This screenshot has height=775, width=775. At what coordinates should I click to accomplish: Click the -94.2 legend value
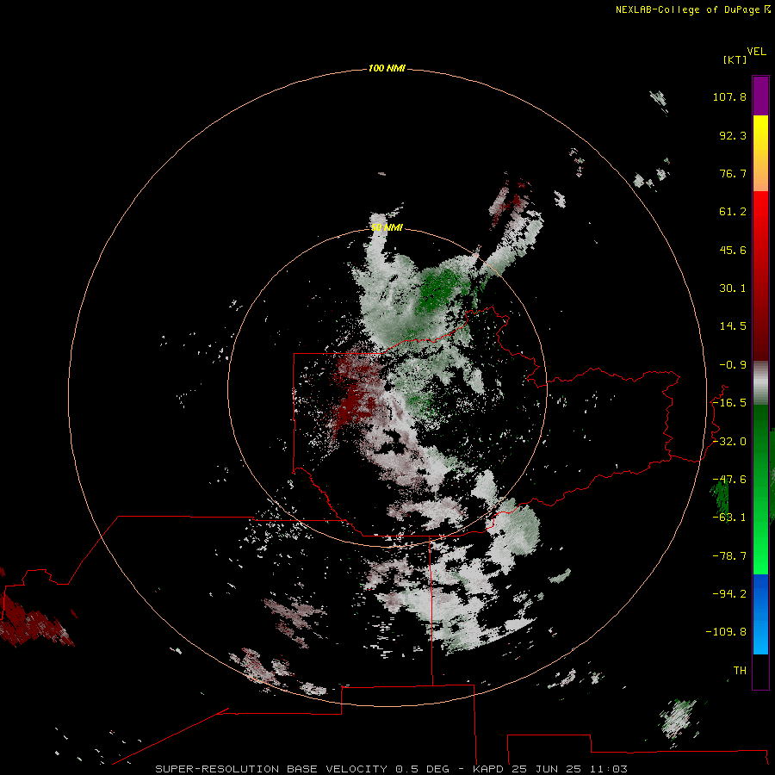(729, 593)
